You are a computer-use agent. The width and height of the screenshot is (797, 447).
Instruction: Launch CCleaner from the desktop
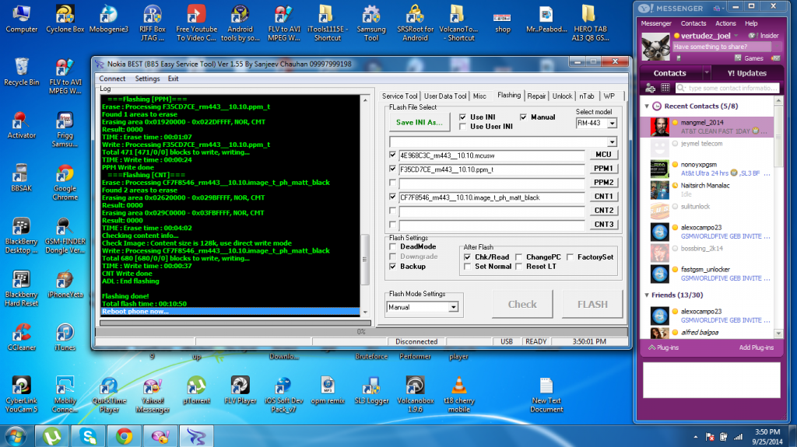(22, 333)
